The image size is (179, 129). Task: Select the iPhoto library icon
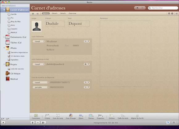tap(7, 48)
